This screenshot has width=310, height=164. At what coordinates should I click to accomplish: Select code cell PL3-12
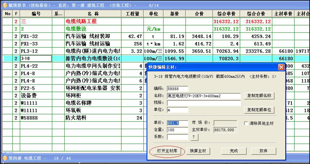pyautogui.click(x=36, y=51)
